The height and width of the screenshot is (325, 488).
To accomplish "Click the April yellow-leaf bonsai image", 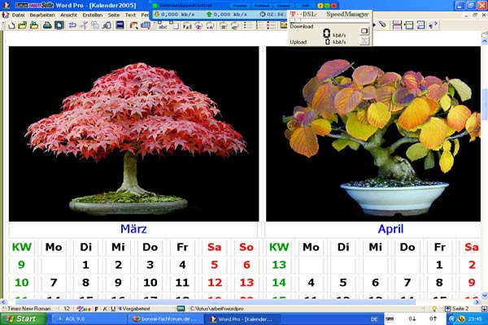I will (x=373, y=134).
